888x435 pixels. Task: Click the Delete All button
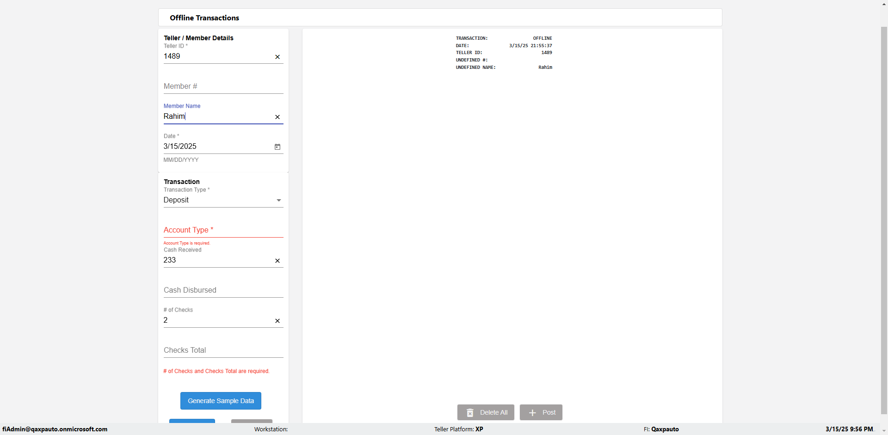[x=486, y=412]
